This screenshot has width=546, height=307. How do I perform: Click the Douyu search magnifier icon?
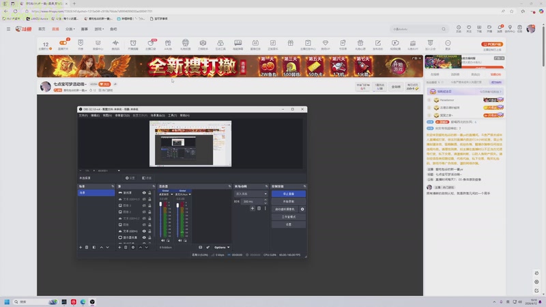[444, 29]
